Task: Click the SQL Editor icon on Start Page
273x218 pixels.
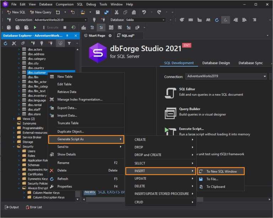Action: [170, 93]
